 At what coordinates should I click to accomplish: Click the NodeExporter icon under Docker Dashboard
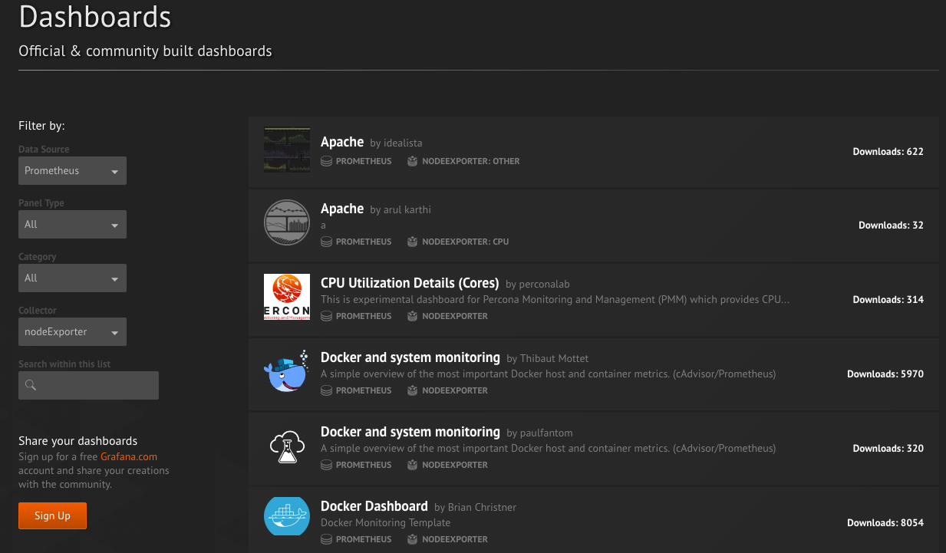coord(412,539)
